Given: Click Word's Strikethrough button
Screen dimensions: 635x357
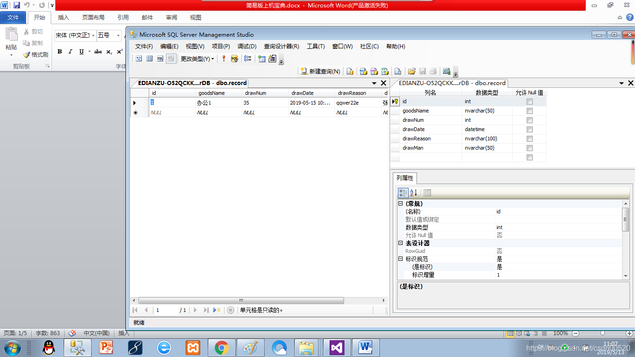Looking at the screenshot, I should click(98, 52).
